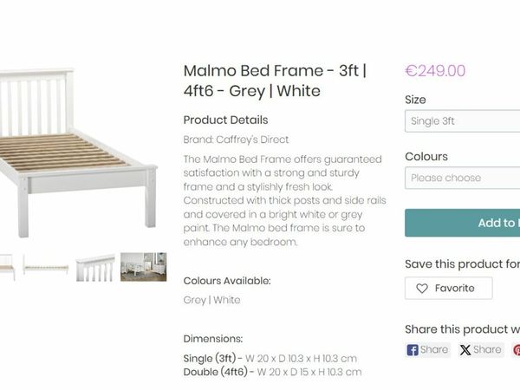Select the first partially visible bed thumbnail
Image resolution: width=520 pixels, height=390 pixels.
(x=7, y=267)
